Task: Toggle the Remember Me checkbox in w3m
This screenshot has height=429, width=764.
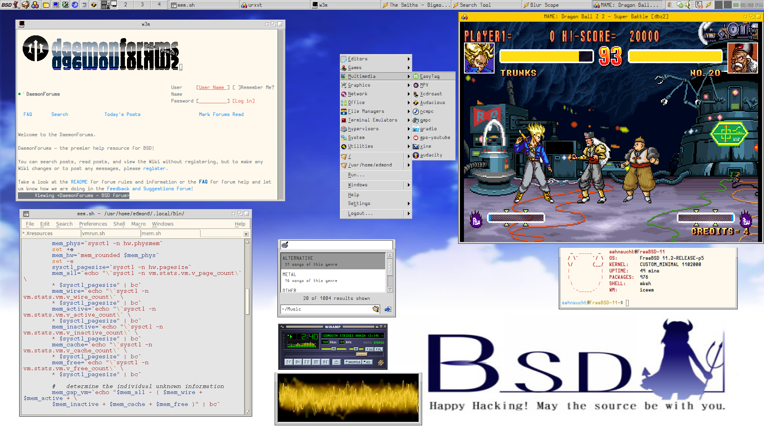Action: tap(236, 87)
